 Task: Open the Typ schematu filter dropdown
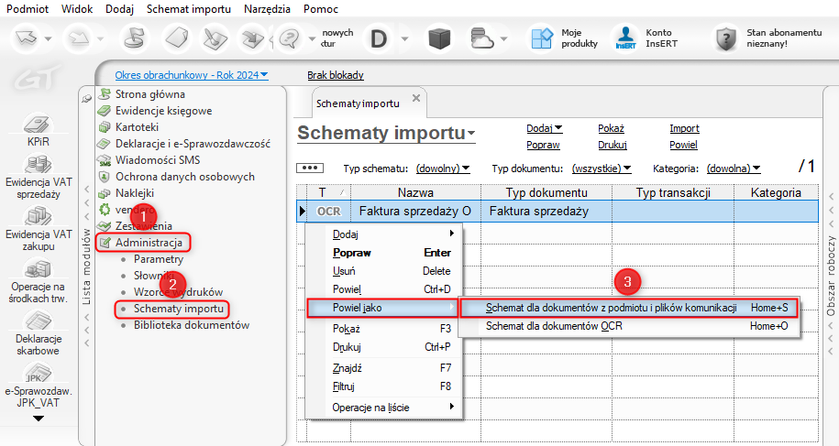coord(443,169)
